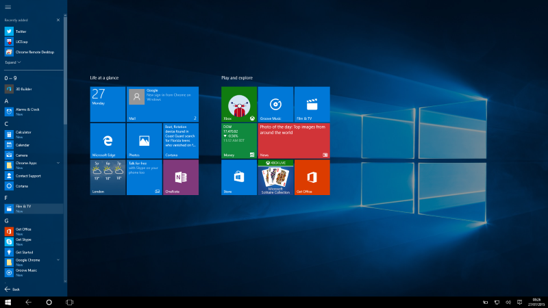Jump using the '0 – 9' letter header
548x308 pixels.
click(10, 78)
